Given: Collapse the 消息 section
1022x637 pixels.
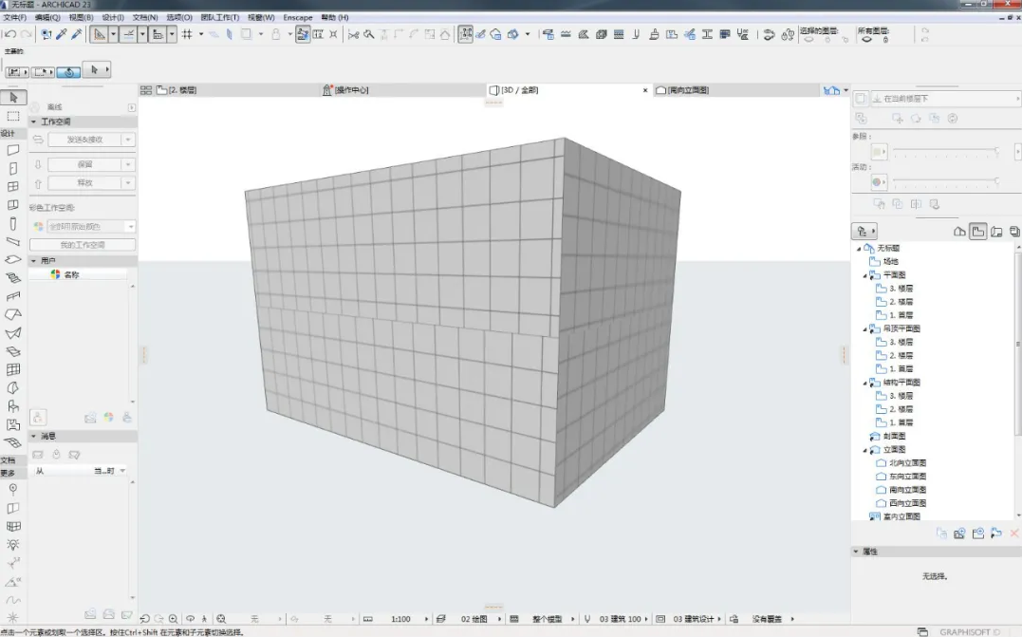Looking at the screenshot, I should point(34,436).
